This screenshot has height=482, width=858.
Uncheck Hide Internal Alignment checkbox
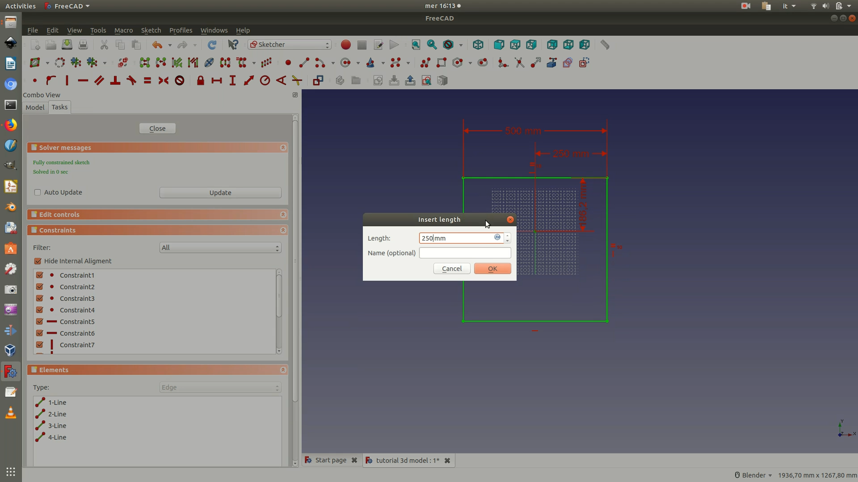(38, 261)
